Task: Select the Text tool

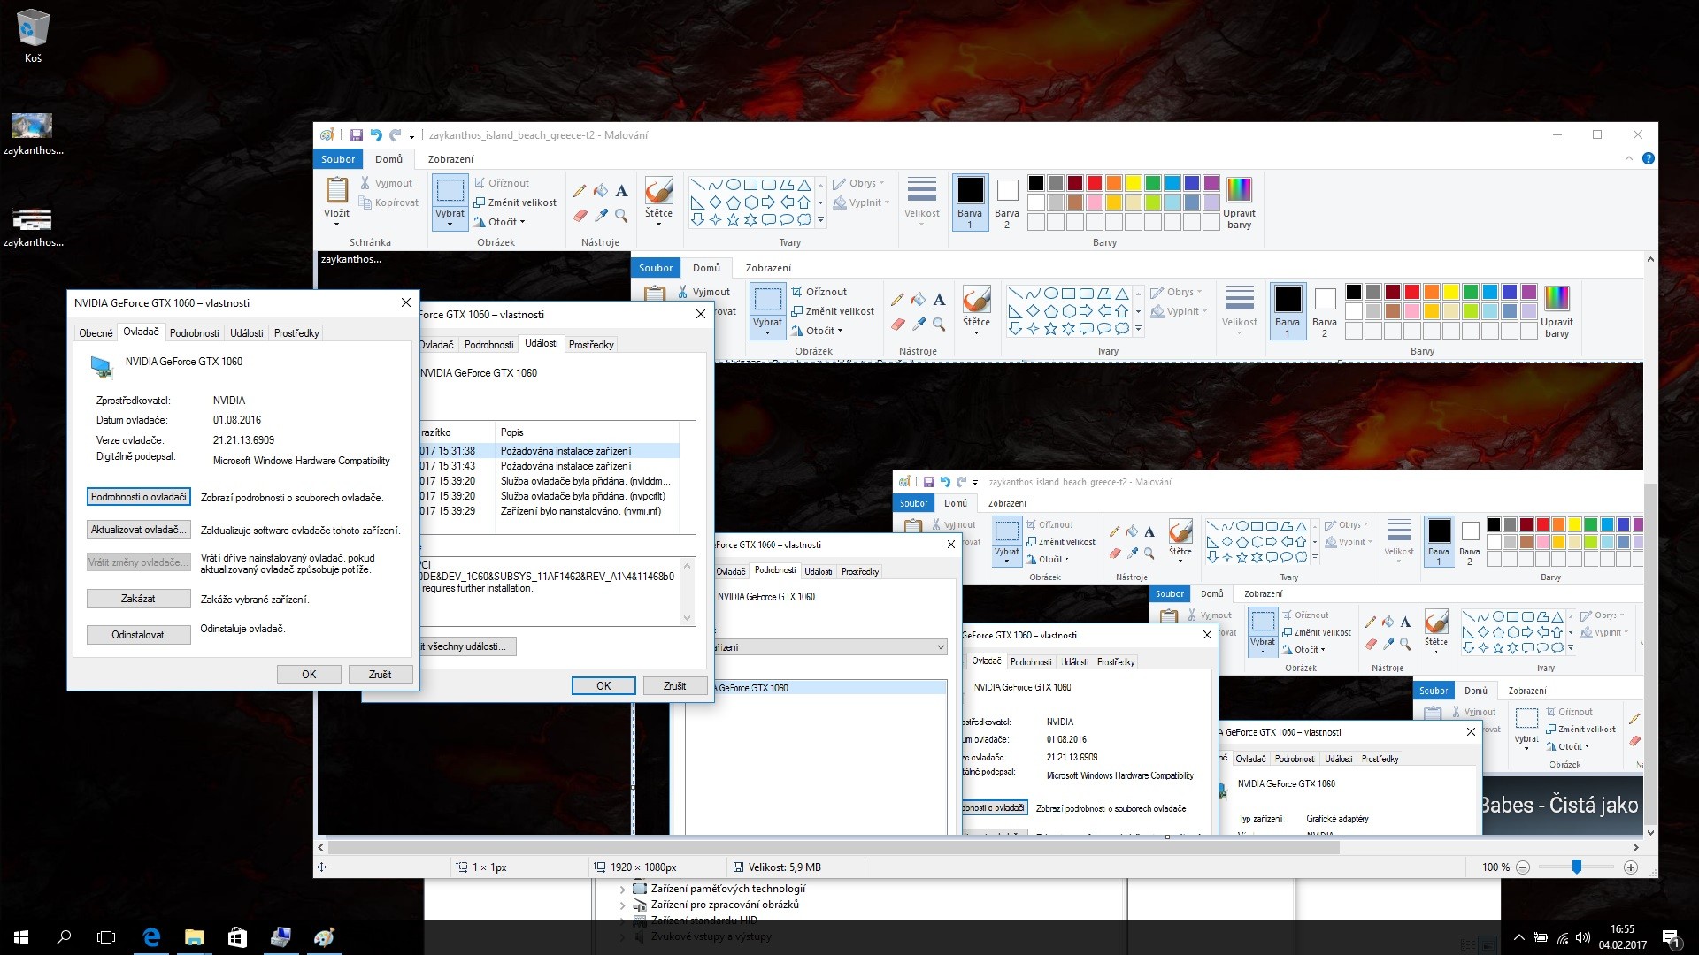Action: pyautogui.click(x=621, y=190)
